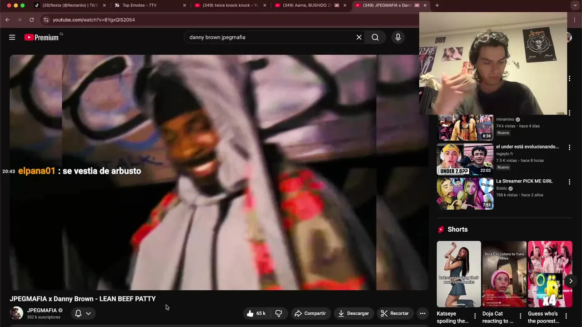Image resolution: width=582 pixels, height=327 pixels.
Task: Show next Shorts with right arrow
Action: pos(571,281)
